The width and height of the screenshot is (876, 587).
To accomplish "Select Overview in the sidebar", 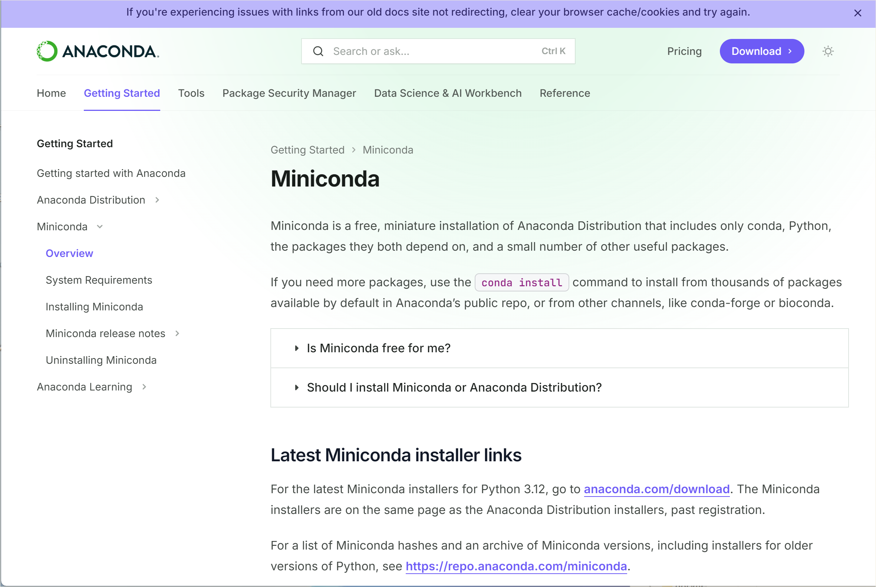I will [69, 253].
